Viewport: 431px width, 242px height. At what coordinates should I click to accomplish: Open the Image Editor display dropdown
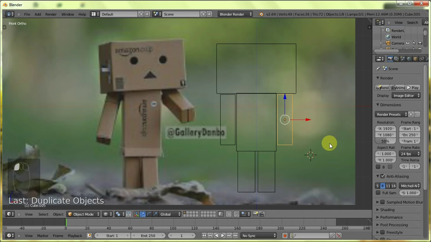406,96
